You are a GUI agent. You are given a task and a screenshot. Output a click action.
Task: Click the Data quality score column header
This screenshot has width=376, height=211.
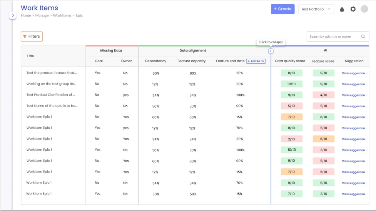pos(290,61)
